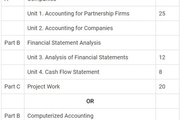
Task: Click empty marks cell beside Financial Statement Analysis
Action: (x=168, y=43)
